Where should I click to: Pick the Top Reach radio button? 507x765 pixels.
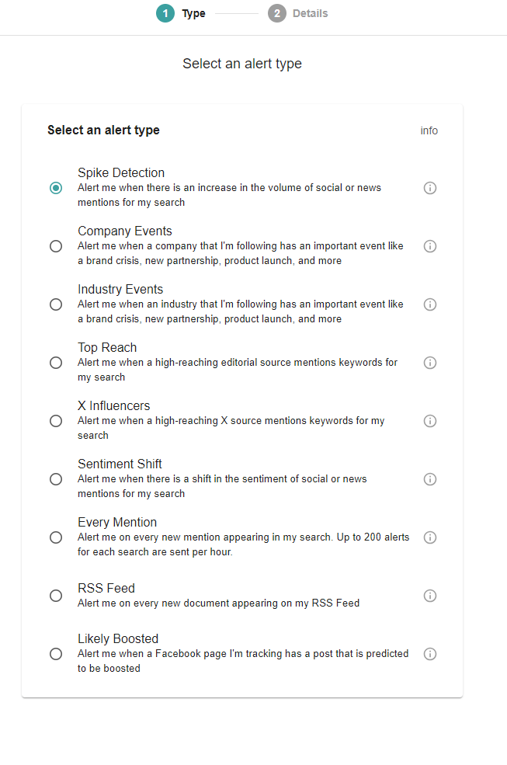[56, 363]
